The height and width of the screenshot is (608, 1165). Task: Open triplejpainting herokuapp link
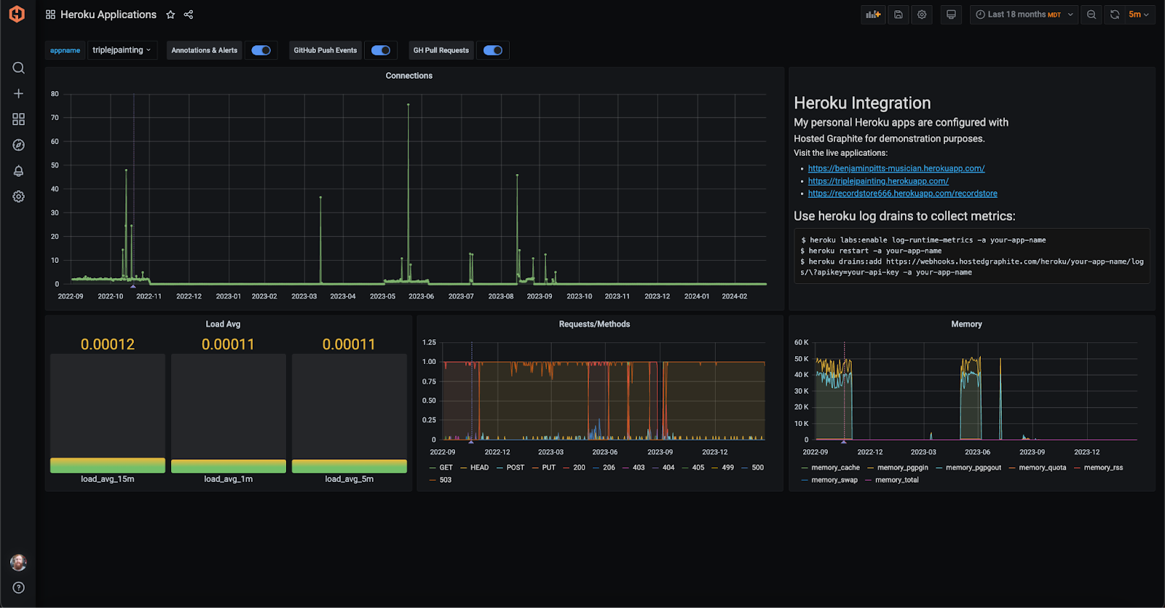(878, 181)
